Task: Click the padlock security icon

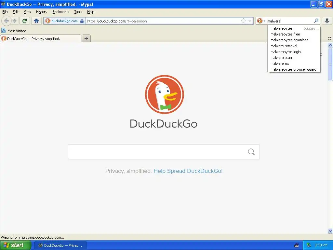Action: (82, 21)
